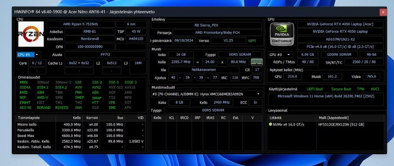Click the tCL column header in module timings

pos(172,118)
